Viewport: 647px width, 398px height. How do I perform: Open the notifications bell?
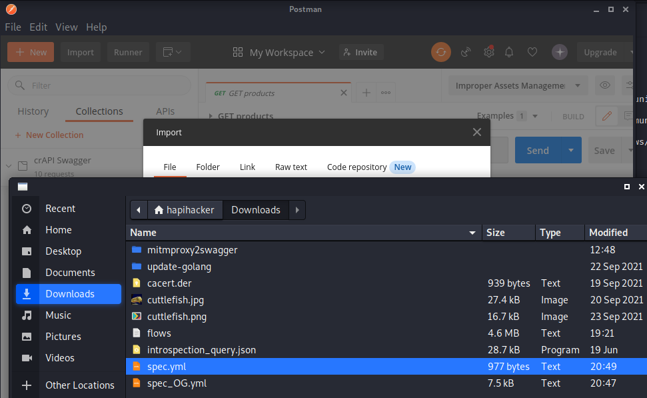[510, 52]
